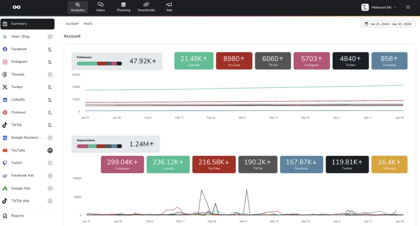Click the LinkedIn 21.48K followers card

[x=194, y=61]
